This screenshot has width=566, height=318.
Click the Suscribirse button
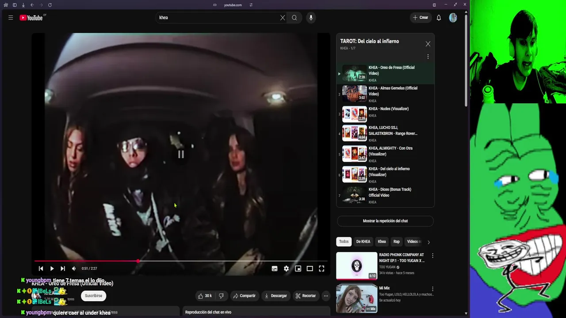(93, 296)
